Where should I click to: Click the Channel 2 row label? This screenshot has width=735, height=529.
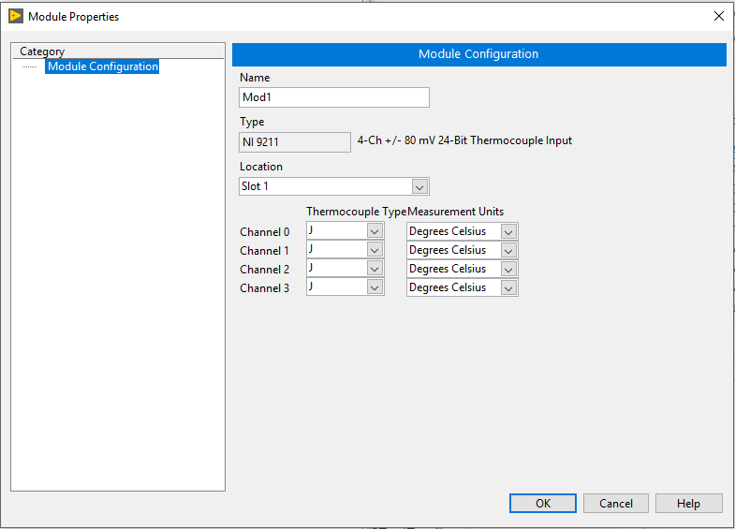coord(265,270)
